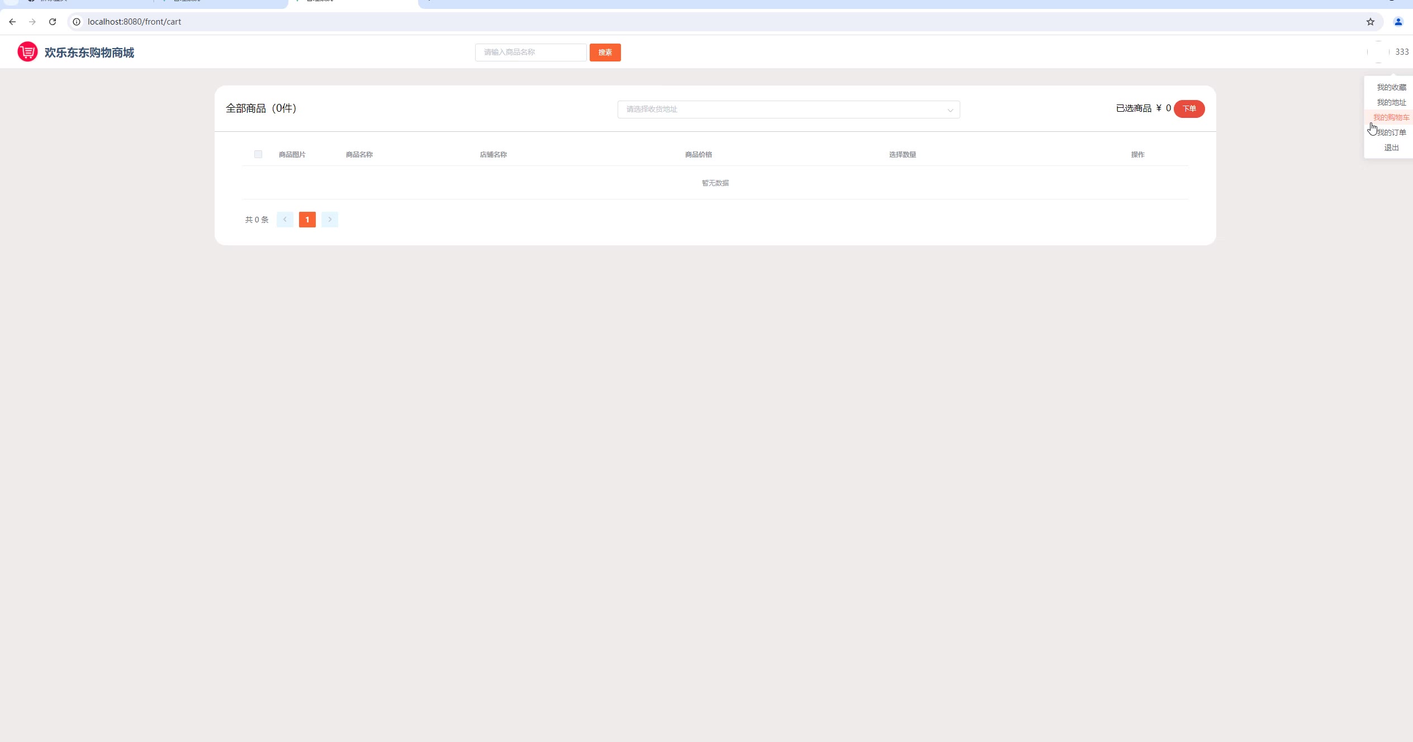Screen dimensions: 1413x742
Task: Focus the 请输入商品名称 search input
Action: [x=530, y=53]
